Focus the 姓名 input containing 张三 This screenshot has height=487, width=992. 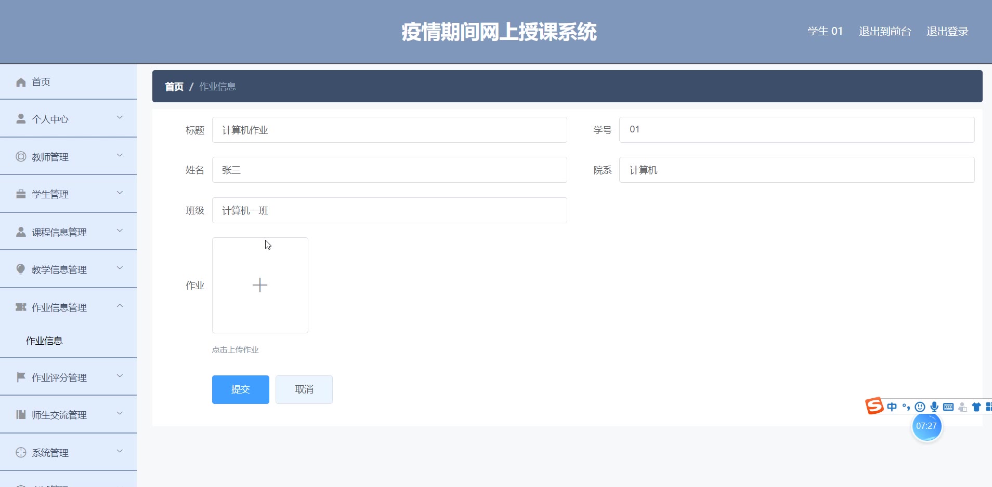[x=389, y=170]
